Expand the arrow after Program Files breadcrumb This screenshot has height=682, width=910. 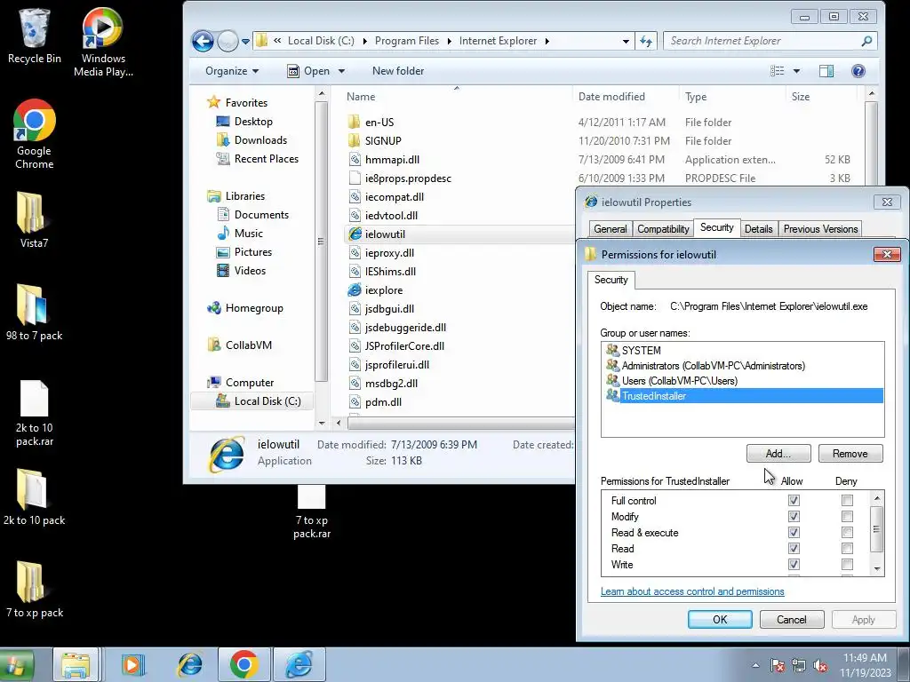point(449,41)
